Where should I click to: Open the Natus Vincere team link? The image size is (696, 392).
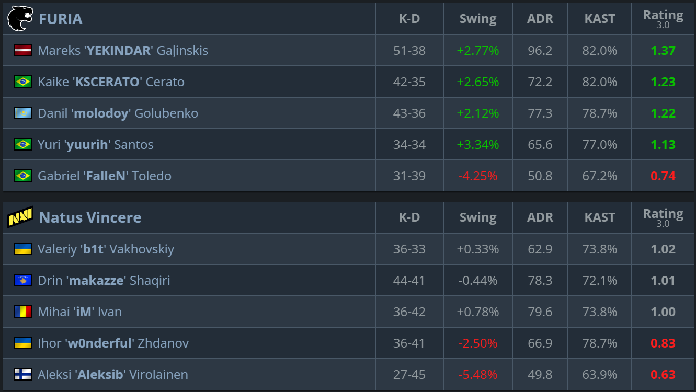click(x=90, y=217)
